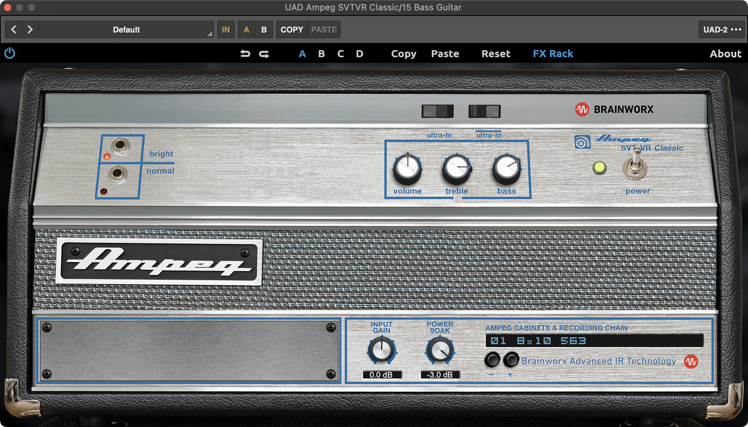This screenshot has width=748, height=427.
Task: Select host compare slot A
Action: coord(246,30)
